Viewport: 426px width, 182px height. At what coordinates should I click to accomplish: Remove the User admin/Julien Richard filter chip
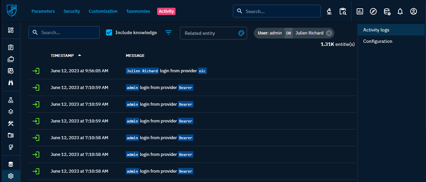tap(329, 33)
